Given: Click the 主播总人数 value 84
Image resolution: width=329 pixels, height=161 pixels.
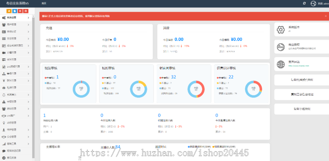Looking at the screenshot, I should pos(118,147).
